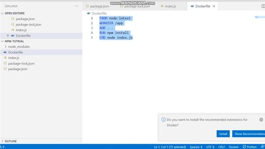Open the Explorer more actions ellipsis
Viewport: 265px width, 149px height.
pyautogui.click(x=76, y=6)
